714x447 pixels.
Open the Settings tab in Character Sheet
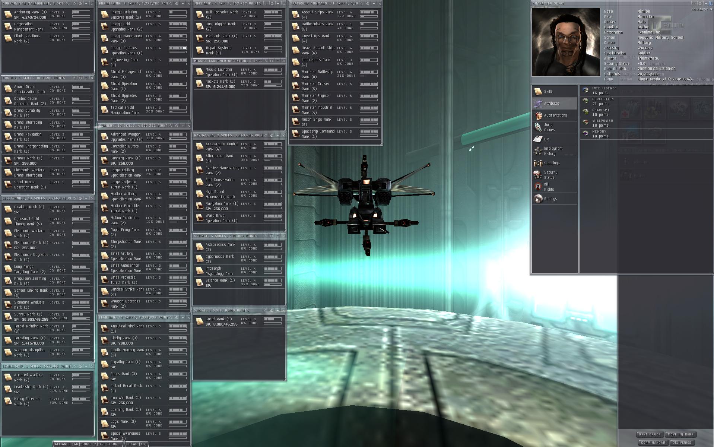click(555, 199)
